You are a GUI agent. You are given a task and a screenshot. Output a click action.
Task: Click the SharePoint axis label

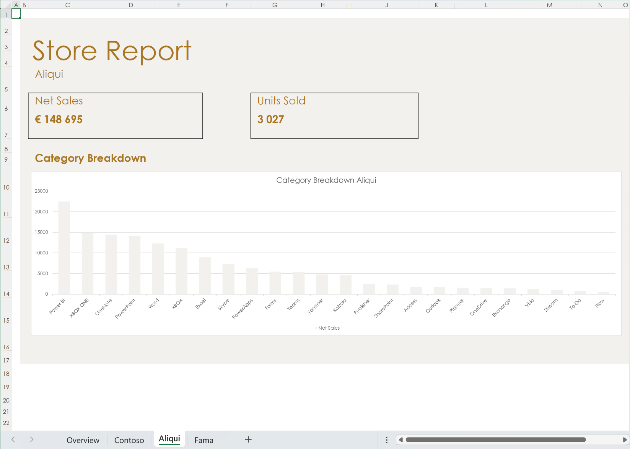[x=384, y=308]
